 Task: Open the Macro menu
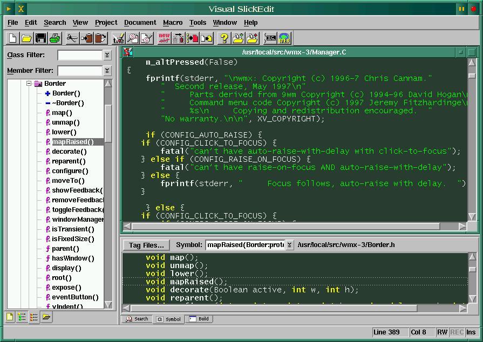[x=173, y=23]
